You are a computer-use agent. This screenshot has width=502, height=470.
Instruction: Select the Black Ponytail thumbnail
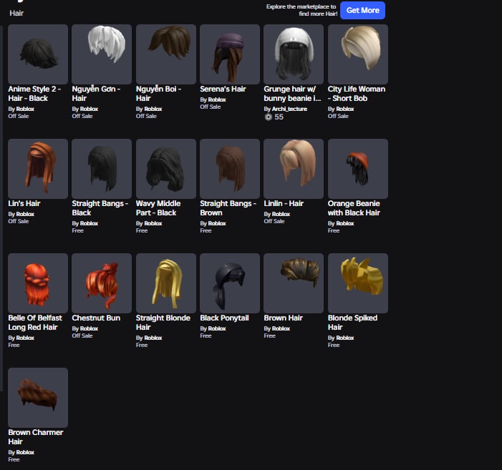coord(230,283)
